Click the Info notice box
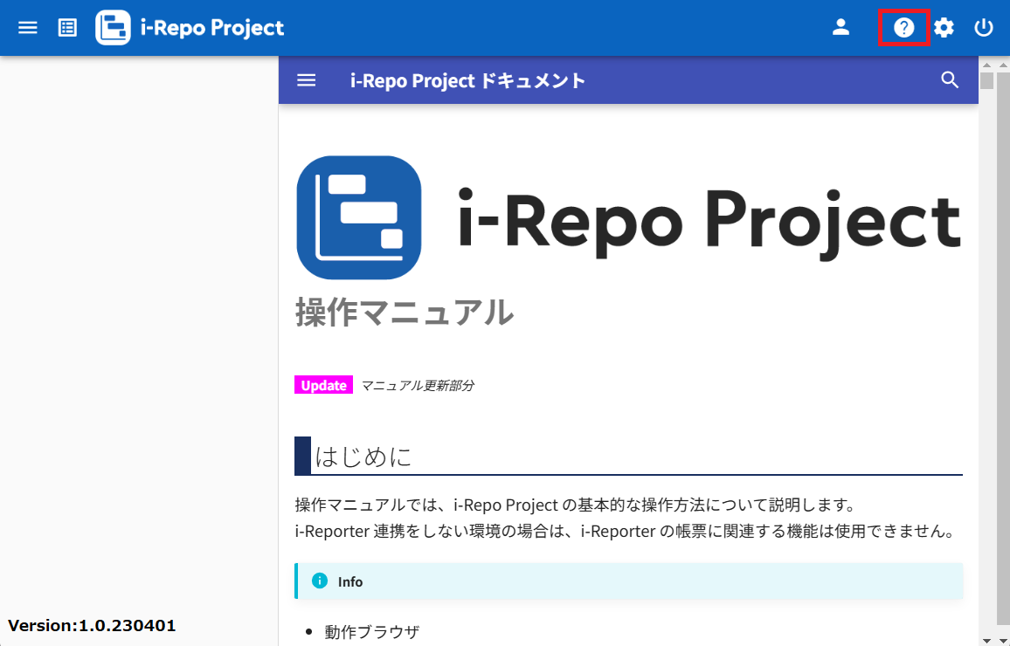The image size is (1010, 646). point(628,581)
